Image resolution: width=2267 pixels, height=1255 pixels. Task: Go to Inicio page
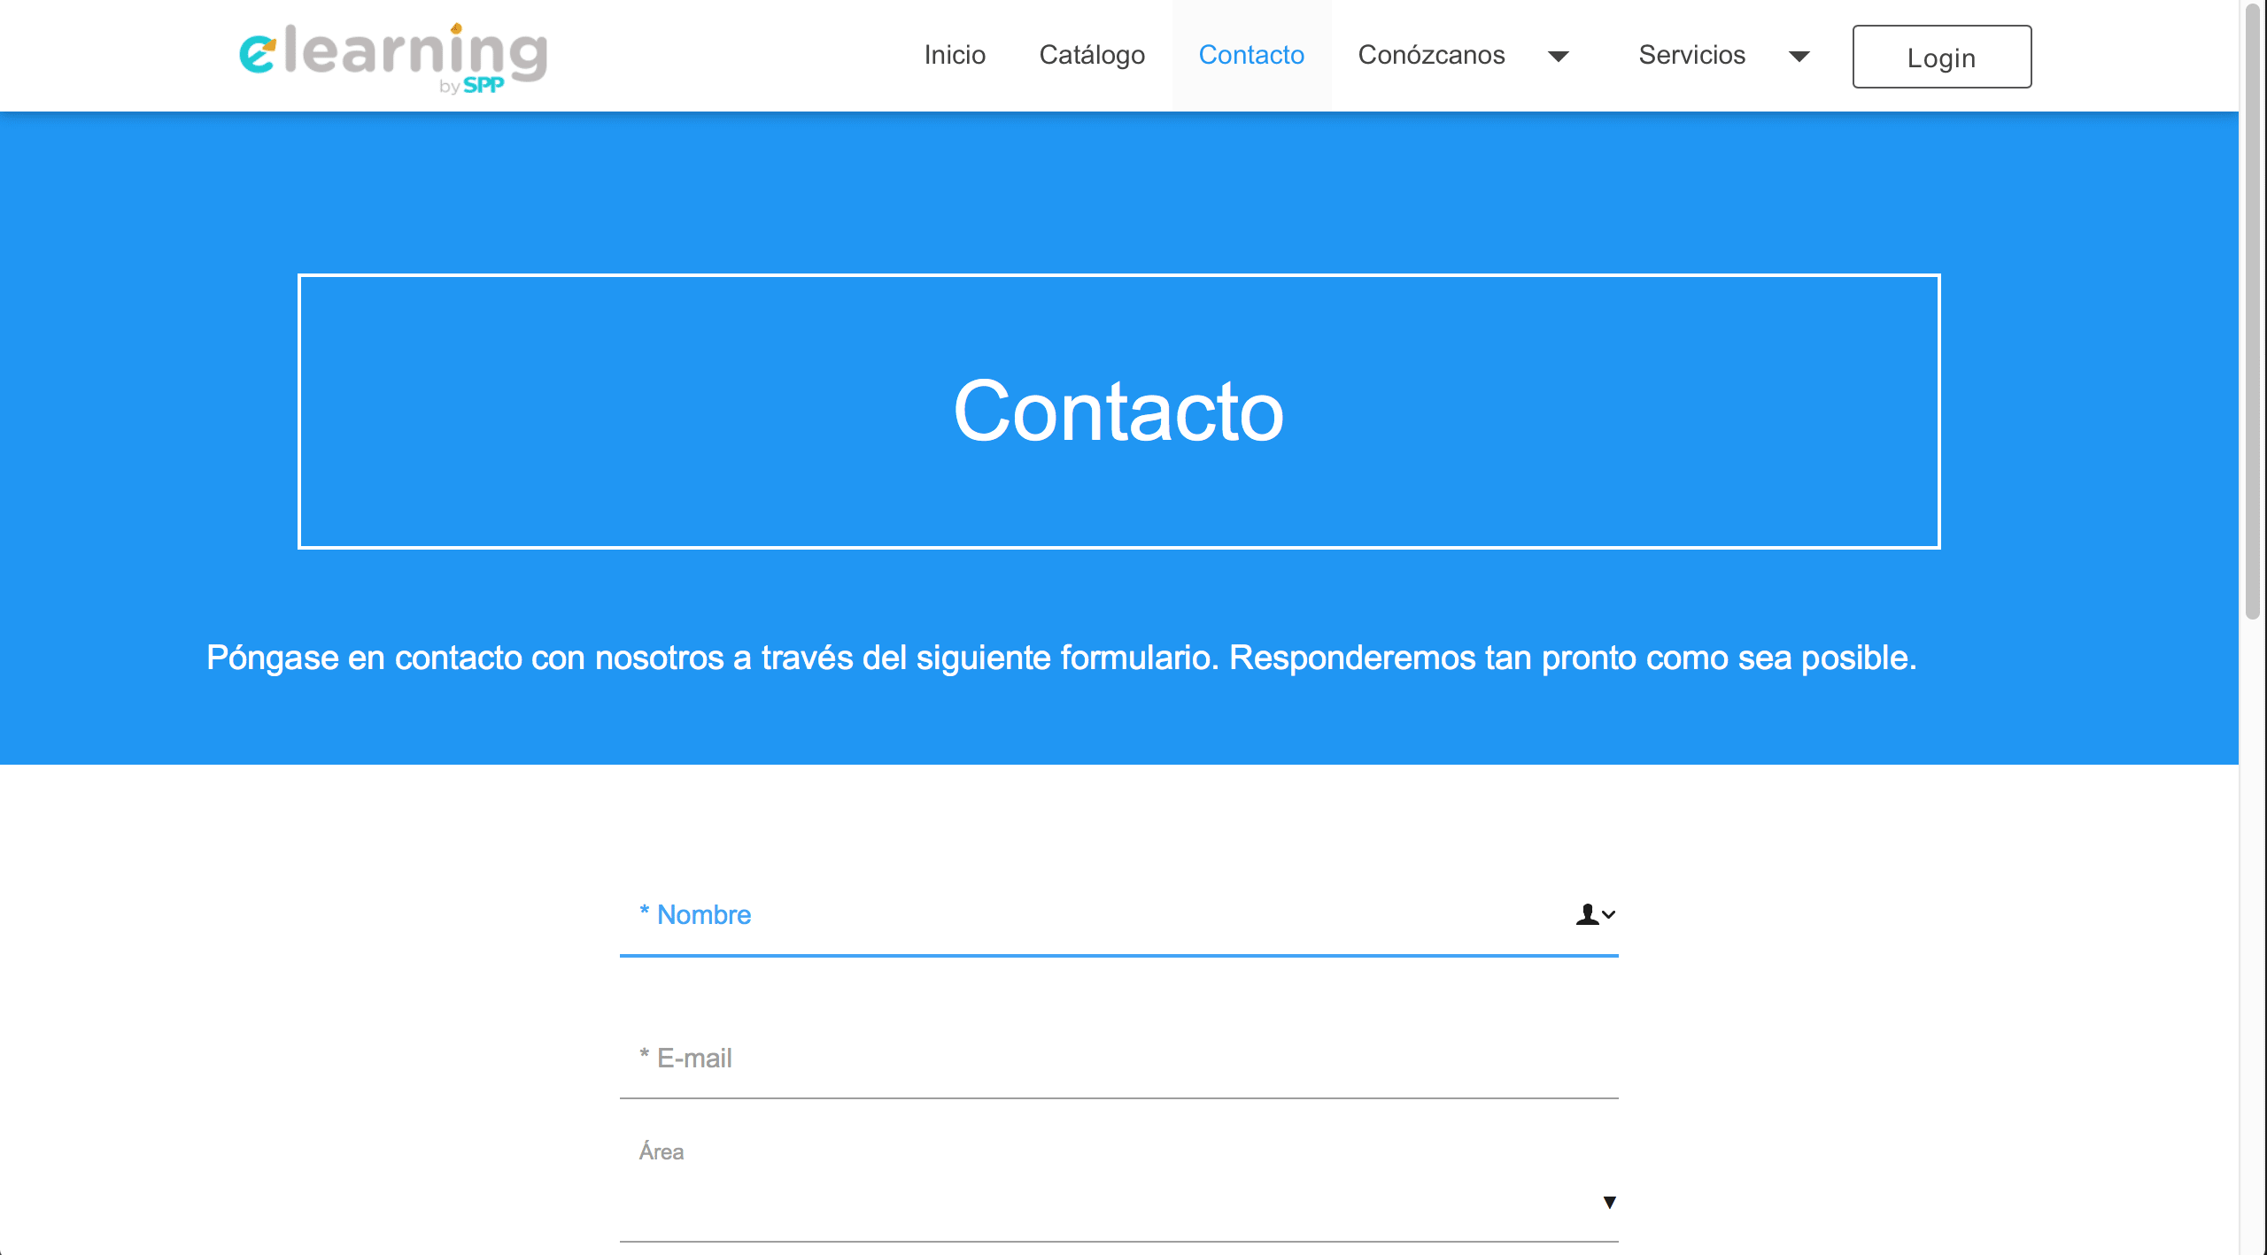[955, 55]
